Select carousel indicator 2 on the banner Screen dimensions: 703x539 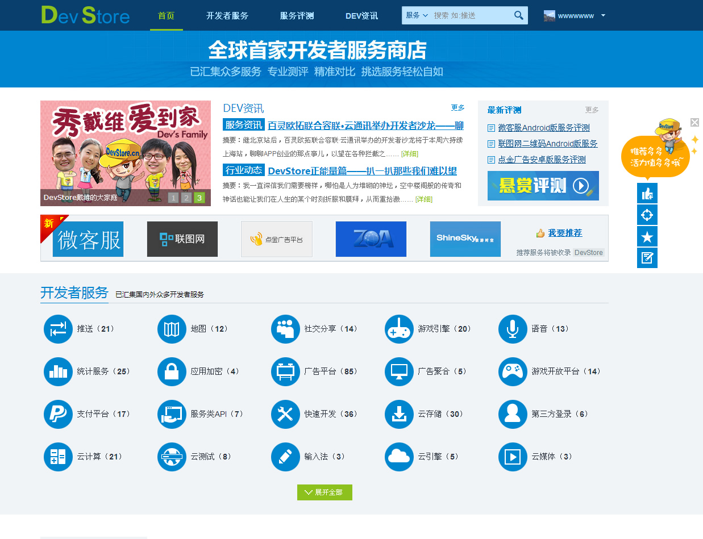pos(186,198)
